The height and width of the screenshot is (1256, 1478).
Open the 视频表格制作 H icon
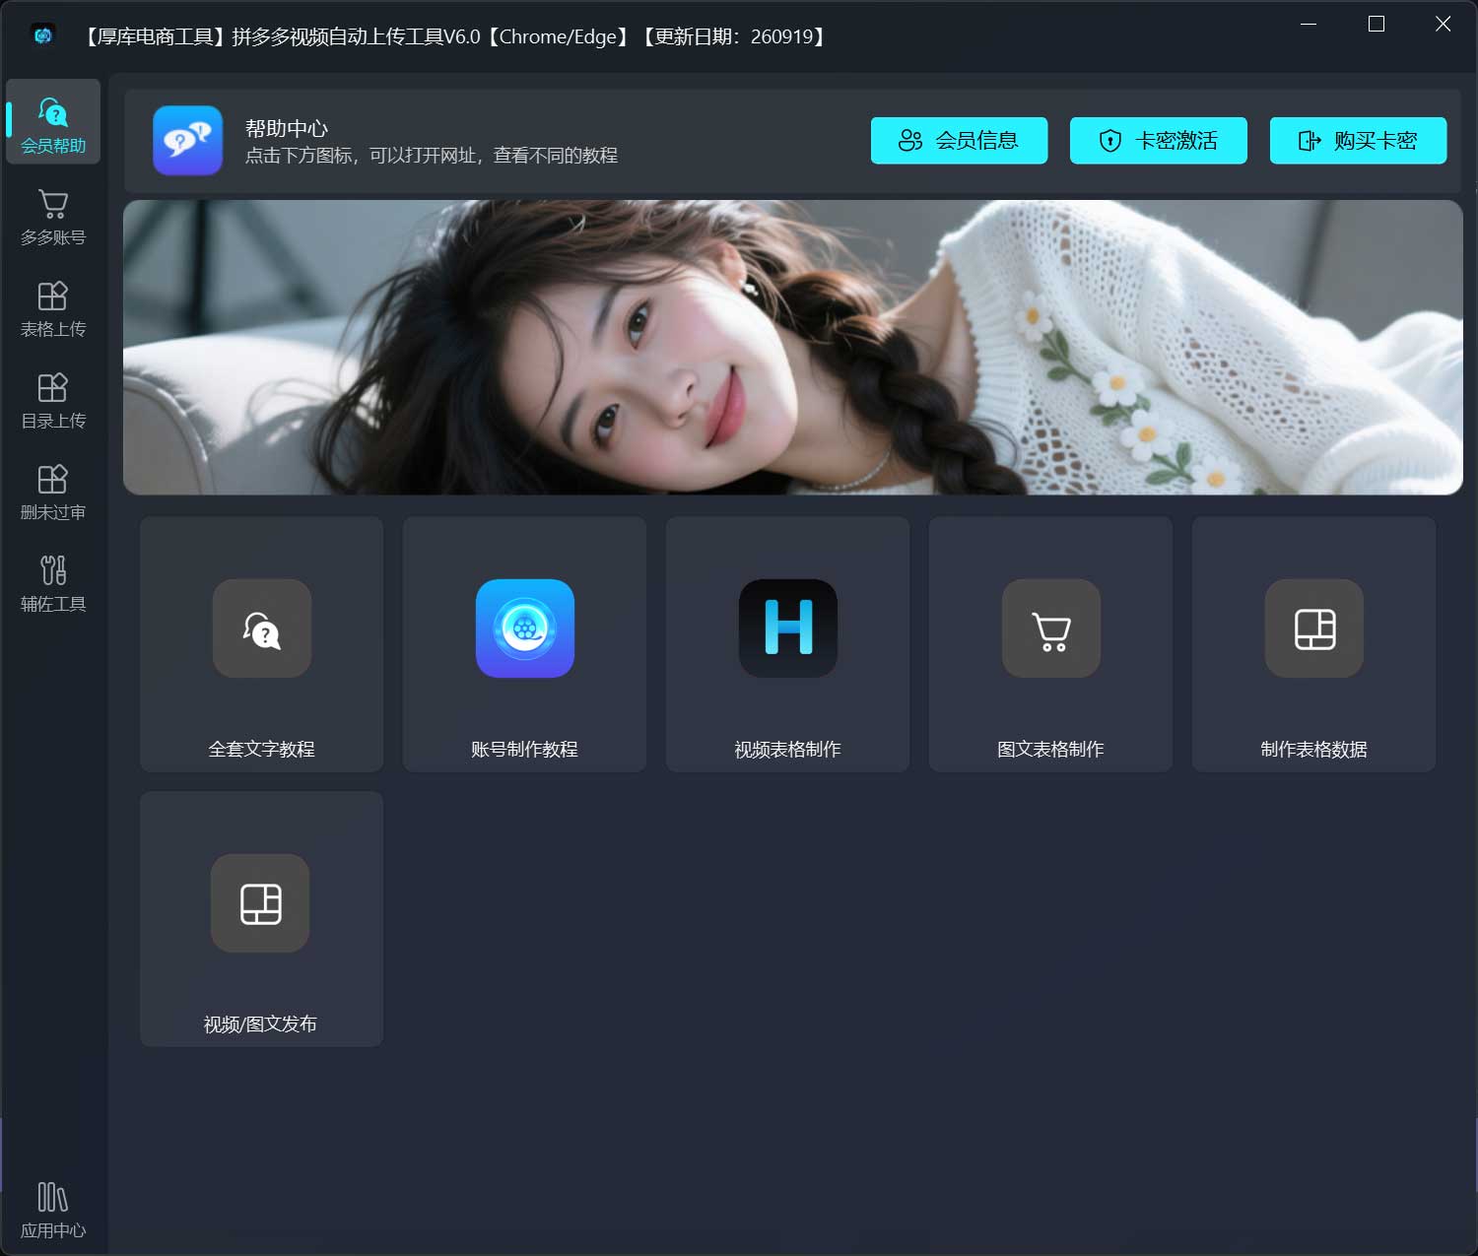pos(788,628)
